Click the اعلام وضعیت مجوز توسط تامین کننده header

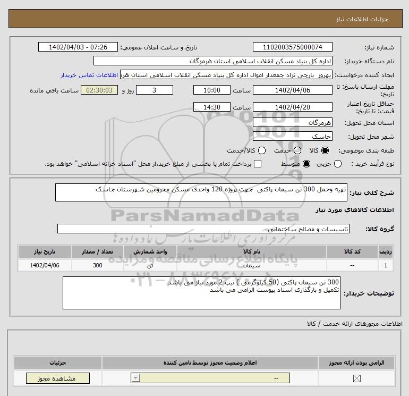point(210,363)
